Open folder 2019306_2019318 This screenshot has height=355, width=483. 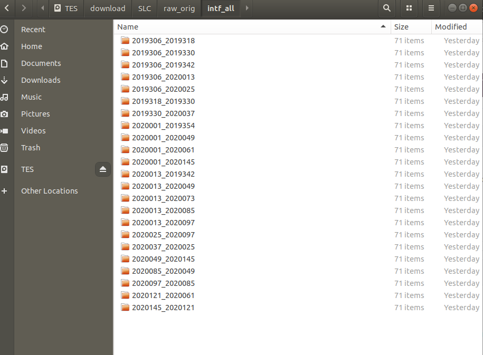coord(163,40)
